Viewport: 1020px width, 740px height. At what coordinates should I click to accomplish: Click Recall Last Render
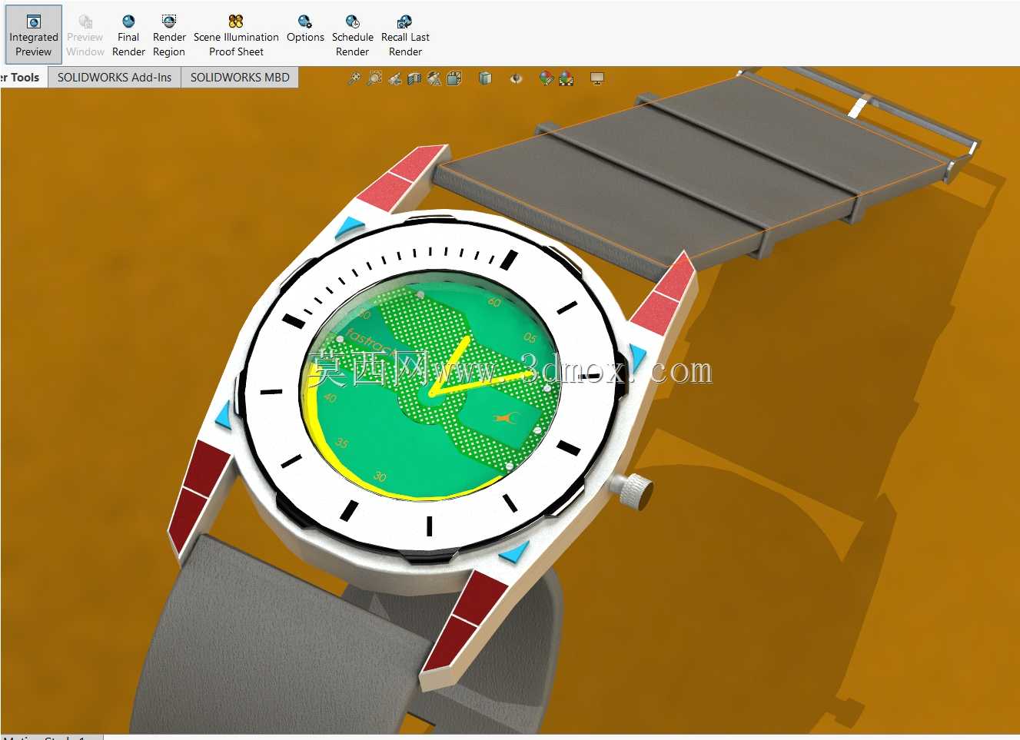[x=405, y=35]
